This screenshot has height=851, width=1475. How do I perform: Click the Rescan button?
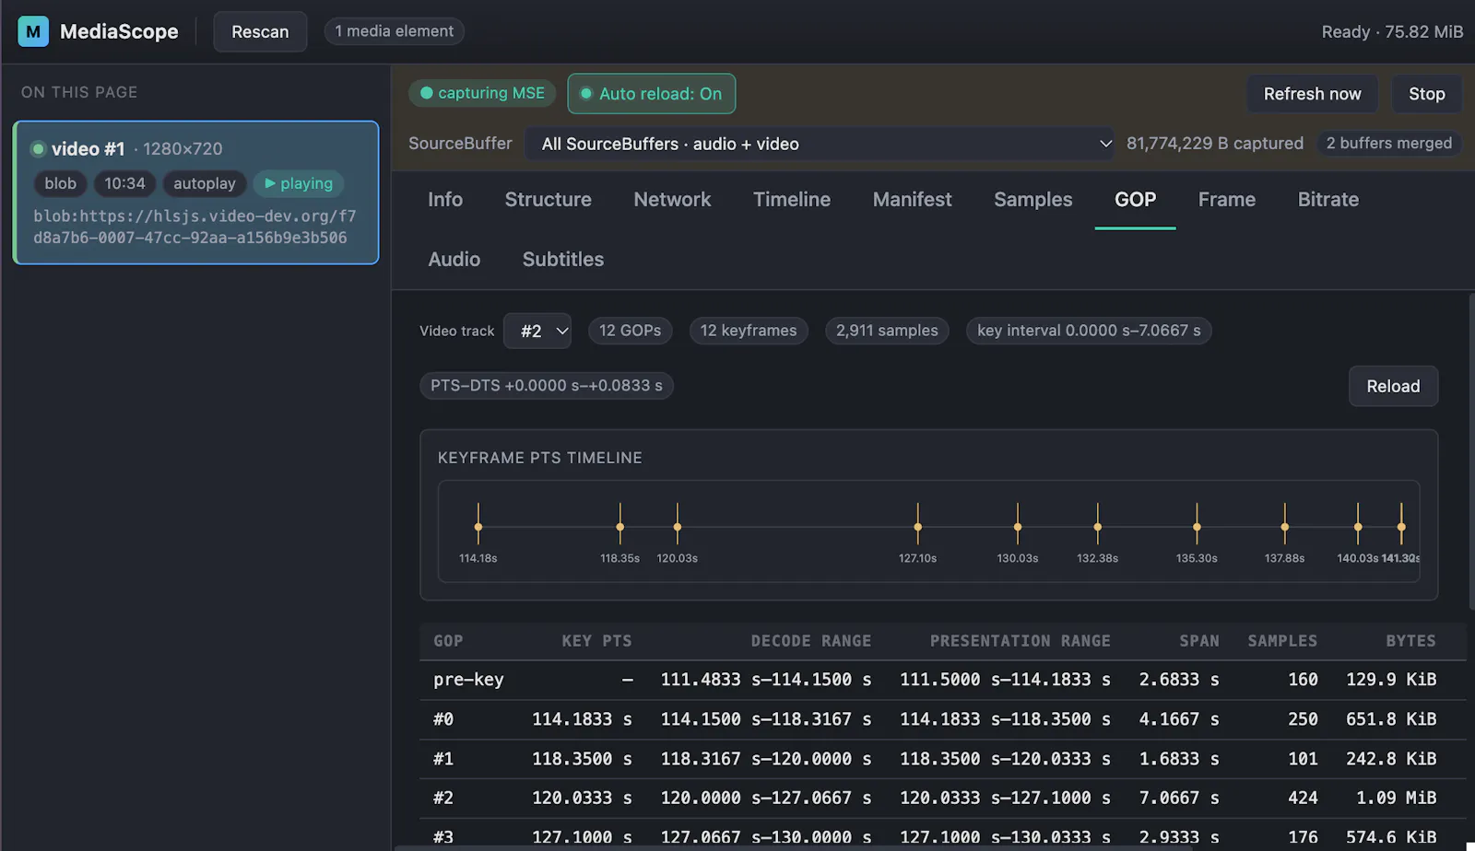coord(260,31)
